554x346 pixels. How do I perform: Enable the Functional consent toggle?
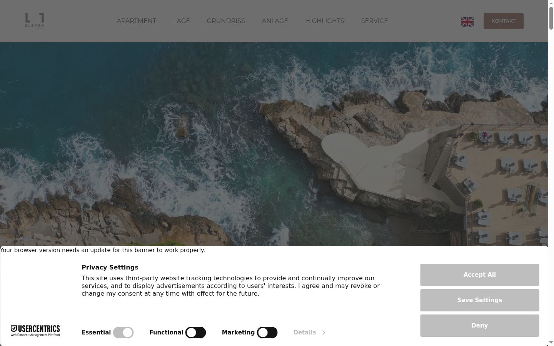click(x=195, y=333)
